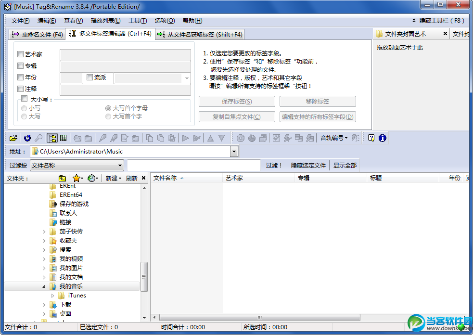
Task: Switch to 重命名文件 (F4) tab
Action: [x=37, y=34]
